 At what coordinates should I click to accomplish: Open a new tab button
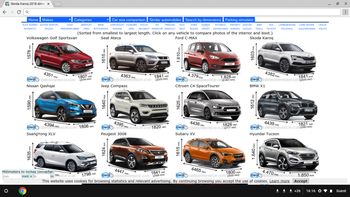[x=58, y=4]
